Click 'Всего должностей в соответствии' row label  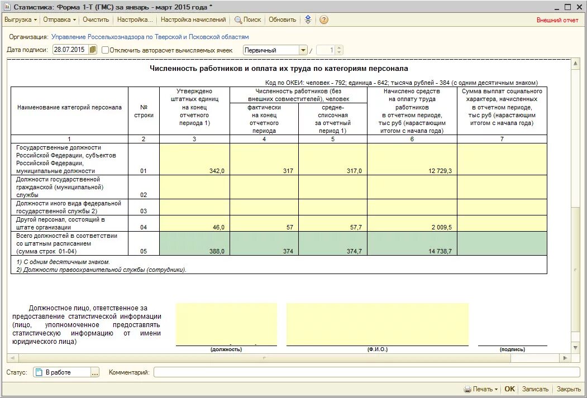[x=69, y=243]
